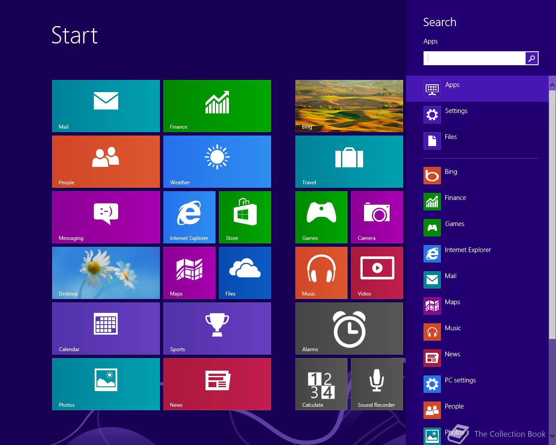Choose Mail in search list

[x=477, y=280]
